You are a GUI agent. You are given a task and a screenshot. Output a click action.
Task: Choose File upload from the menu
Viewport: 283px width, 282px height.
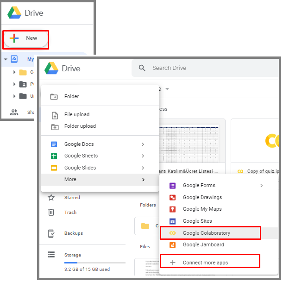click(100, 114)
